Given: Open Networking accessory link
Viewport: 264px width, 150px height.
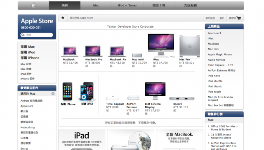Looking at the screenshot, I should (28, 127).
